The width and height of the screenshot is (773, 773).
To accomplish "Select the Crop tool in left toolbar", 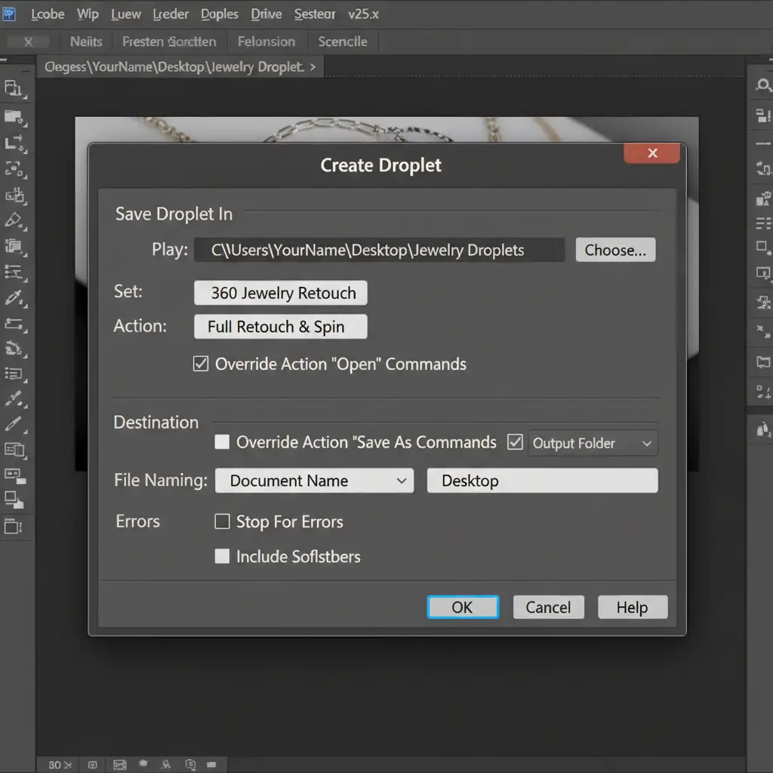I will [14, 142].
